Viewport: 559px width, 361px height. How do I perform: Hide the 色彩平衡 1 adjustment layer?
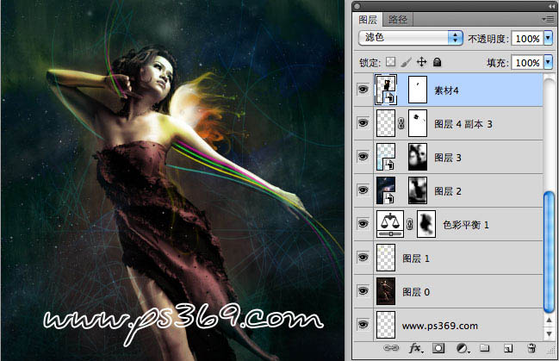tap(362, 223)
